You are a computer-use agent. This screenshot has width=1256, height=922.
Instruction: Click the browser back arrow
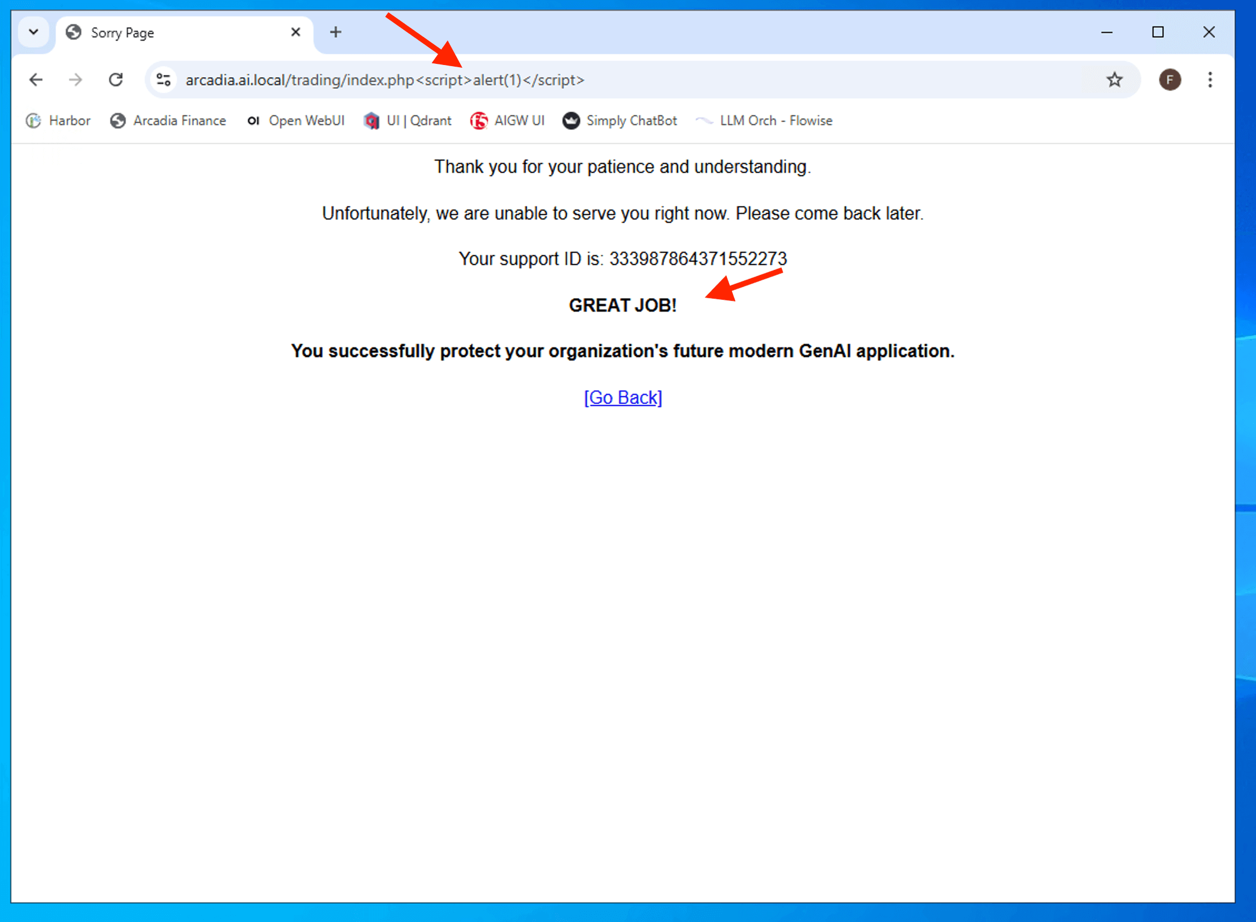click(x=36, y=80)
